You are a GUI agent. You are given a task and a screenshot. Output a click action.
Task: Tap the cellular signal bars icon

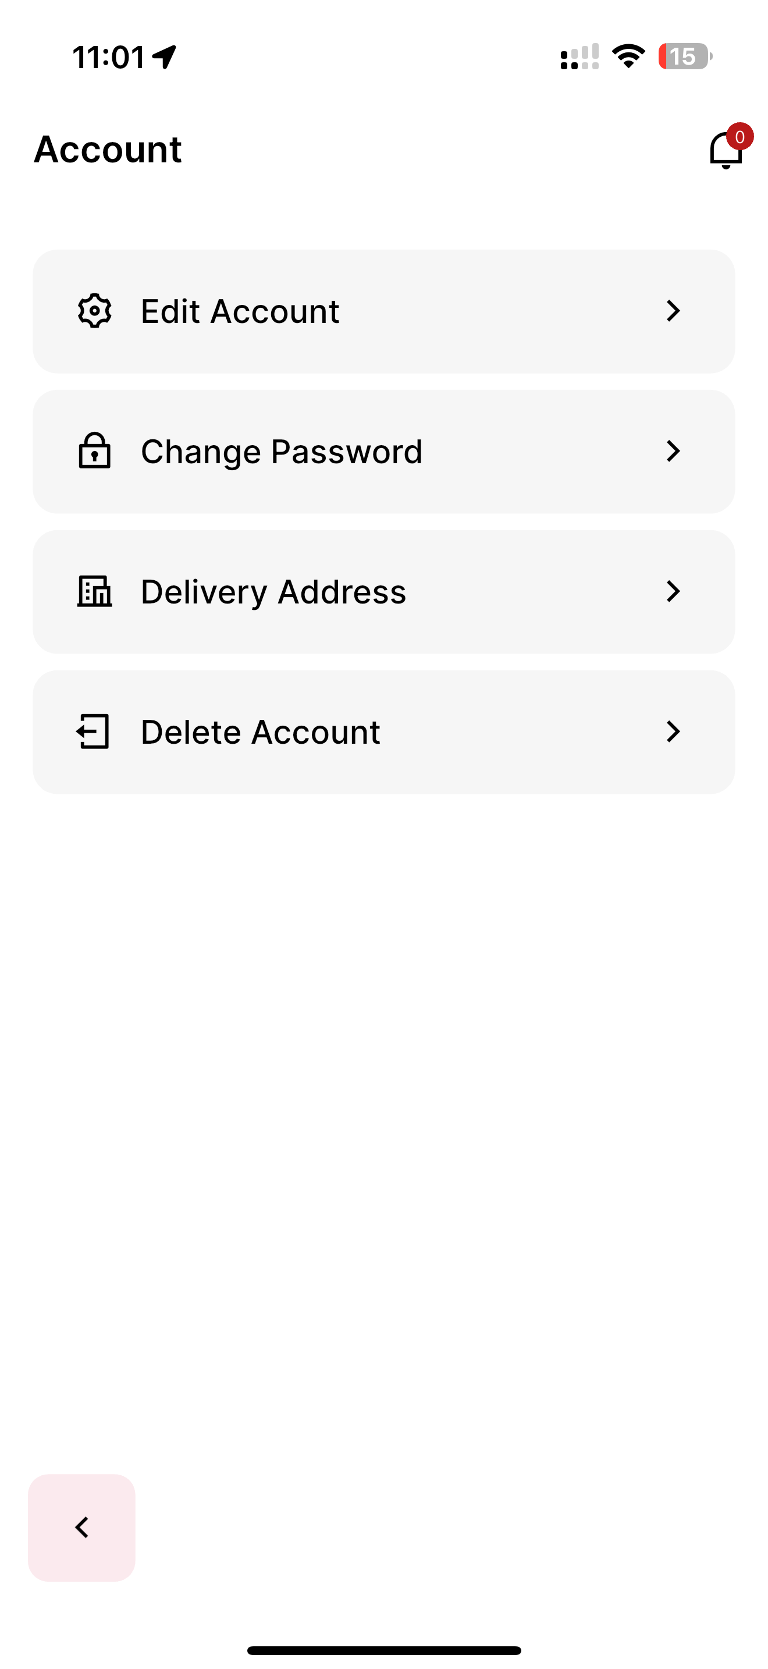[x=579, y=56]
